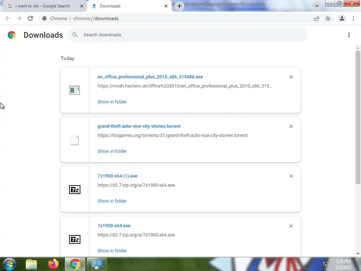Screen dimensions: 361x271
Task: Open 7z1900-x64.exe file link
Action: [x=114, y=225]
